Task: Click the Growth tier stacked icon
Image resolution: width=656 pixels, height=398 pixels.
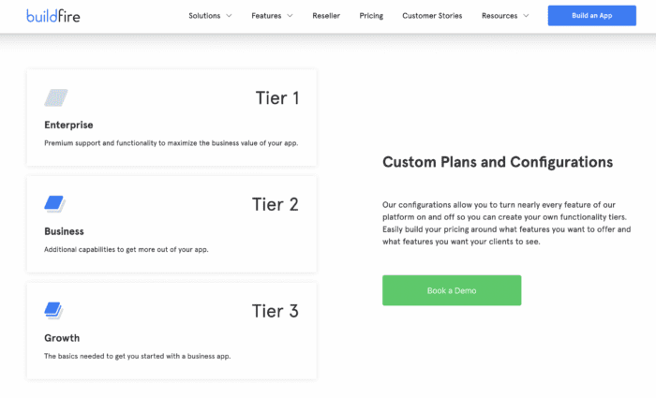Action: pos(53,311)
